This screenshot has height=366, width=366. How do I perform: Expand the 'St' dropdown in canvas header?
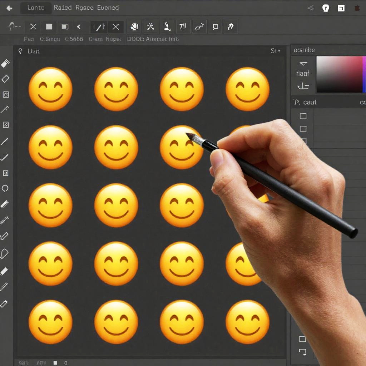tap(275, 51)
